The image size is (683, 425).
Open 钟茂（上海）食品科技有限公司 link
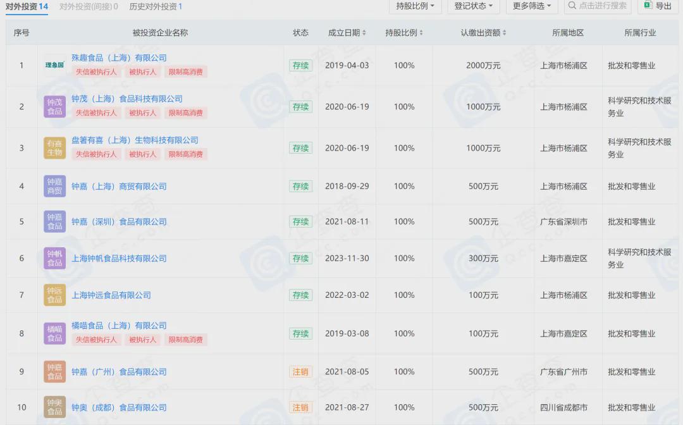click(126, 99)
